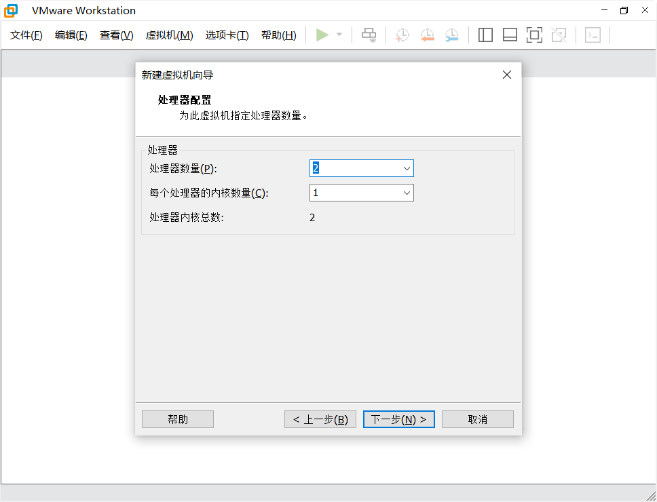Go back with the 上一步(B) button
Screen dimensions: 657x502
[x=320, y=419]
